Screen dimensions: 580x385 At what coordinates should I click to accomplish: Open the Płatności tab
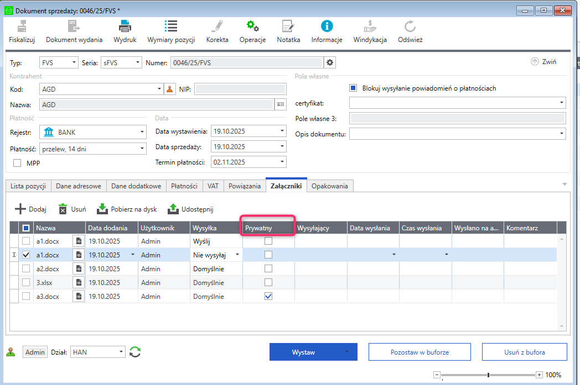184,186
